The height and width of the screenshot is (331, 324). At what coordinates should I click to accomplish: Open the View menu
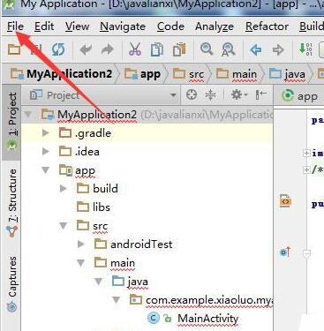pos(77,26)
